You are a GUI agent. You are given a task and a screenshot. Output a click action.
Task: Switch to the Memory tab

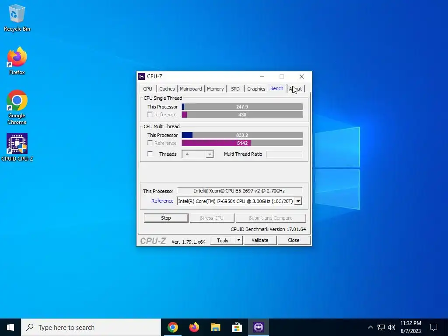point(215,89)
